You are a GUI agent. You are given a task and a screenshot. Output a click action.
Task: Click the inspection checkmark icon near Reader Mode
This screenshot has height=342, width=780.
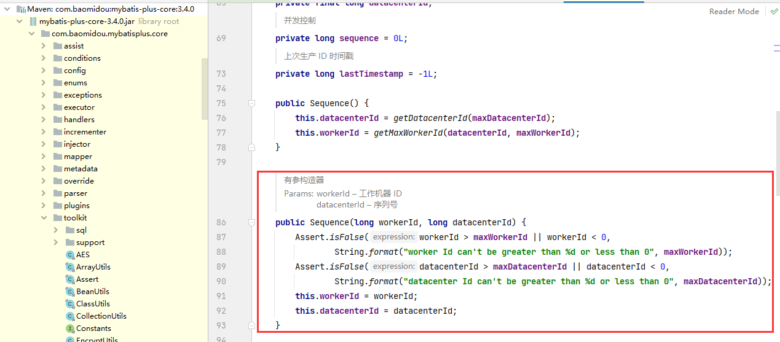(774, 11)
